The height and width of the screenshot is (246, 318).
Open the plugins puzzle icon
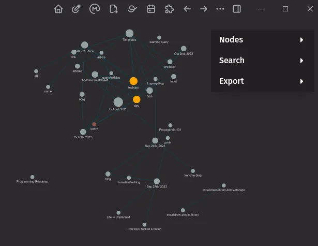pyautogui.click(x=169, y=9)
